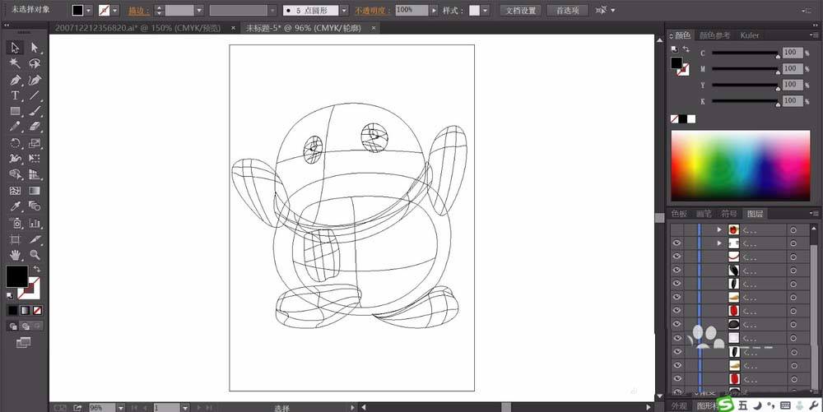Image resolution: width=823 pixels, height=412 pixels.
Task: Pick the Lasso tool
Action: tap(35, 63)
